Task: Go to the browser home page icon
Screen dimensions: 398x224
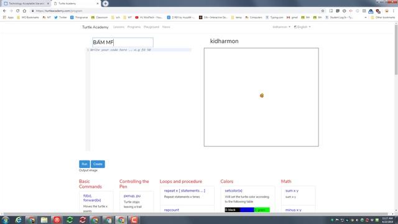Action: pyautogui.click(x=24, y=11)
